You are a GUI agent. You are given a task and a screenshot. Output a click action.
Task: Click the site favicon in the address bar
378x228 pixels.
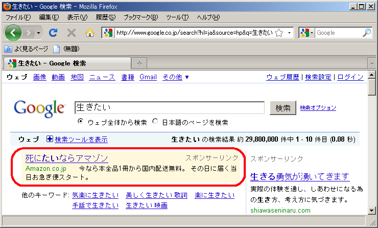(108, 33)
